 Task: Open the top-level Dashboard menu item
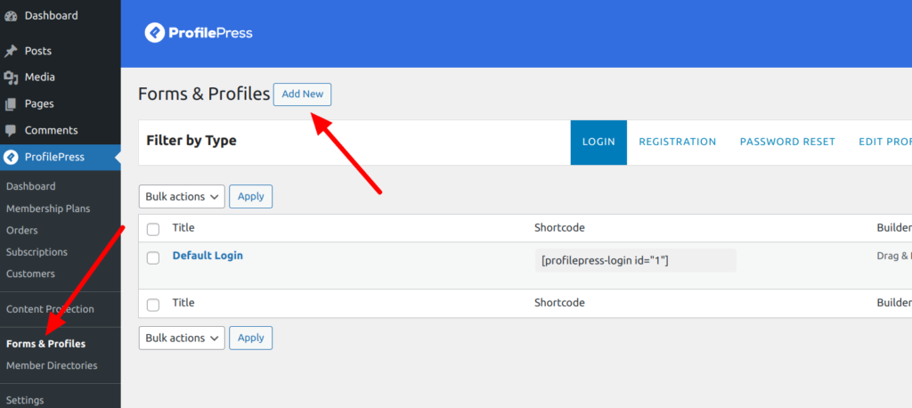point(51,16)
